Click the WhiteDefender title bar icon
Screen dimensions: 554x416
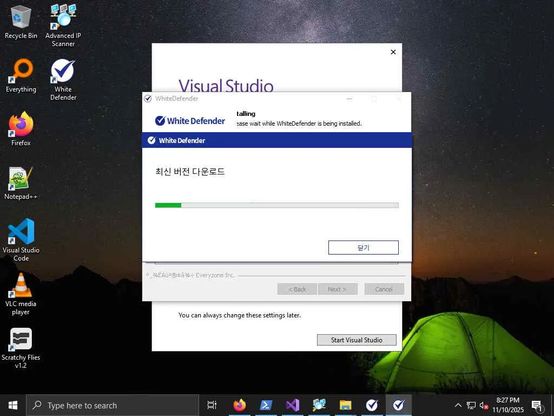[148, 99]
